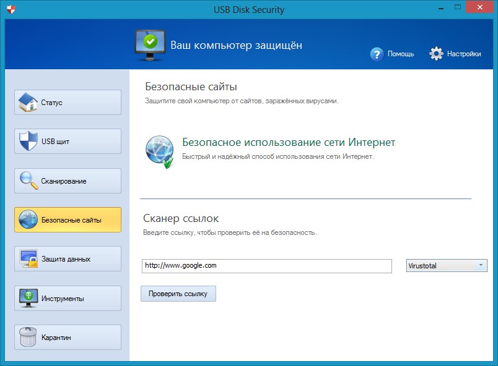Click the shield icon for USB щит
The image size is (498, 366).
click(28, 141)
